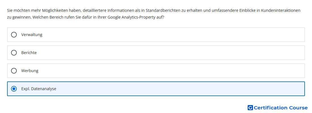Click empty area of Werbung option box
This screenshot has width=312, height=113.
click(x=170, y=71)
